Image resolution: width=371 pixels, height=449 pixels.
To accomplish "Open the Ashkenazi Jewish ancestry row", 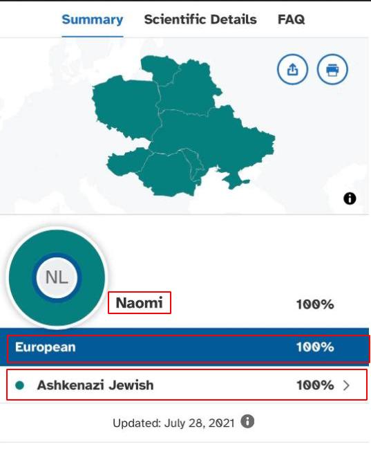I will [x=187, y=385].
